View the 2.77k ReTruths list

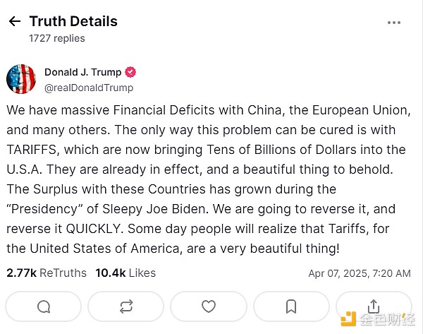tap(47, 273)
